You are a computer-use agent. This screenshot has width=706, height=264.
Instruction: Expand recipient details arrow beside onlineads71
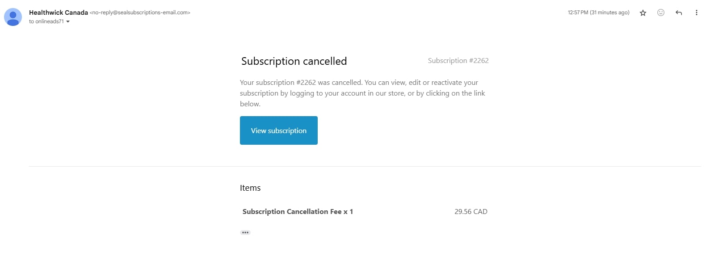(x=68, y=21)
